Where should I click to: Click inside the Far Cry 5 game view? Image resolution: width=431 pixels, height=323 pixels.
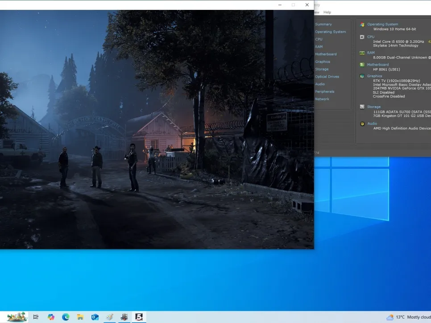click(157, 129)
